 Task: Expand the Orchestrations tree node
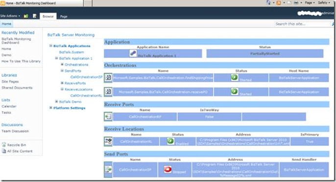(x=62, y=64)
